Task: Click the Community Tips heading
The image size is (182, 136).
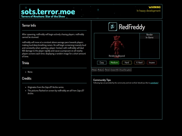Action: coord(102,80)
